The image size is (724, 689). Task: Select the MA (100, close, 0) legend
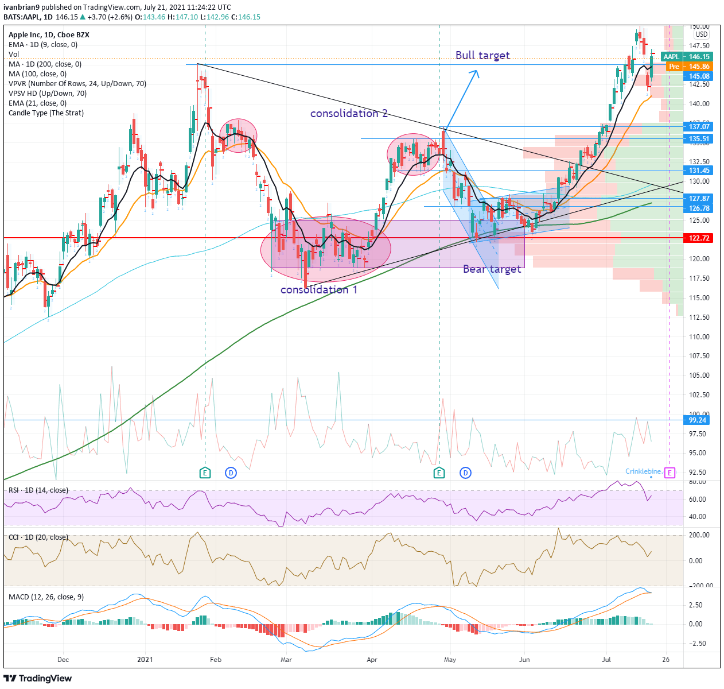tap(37, 74)
